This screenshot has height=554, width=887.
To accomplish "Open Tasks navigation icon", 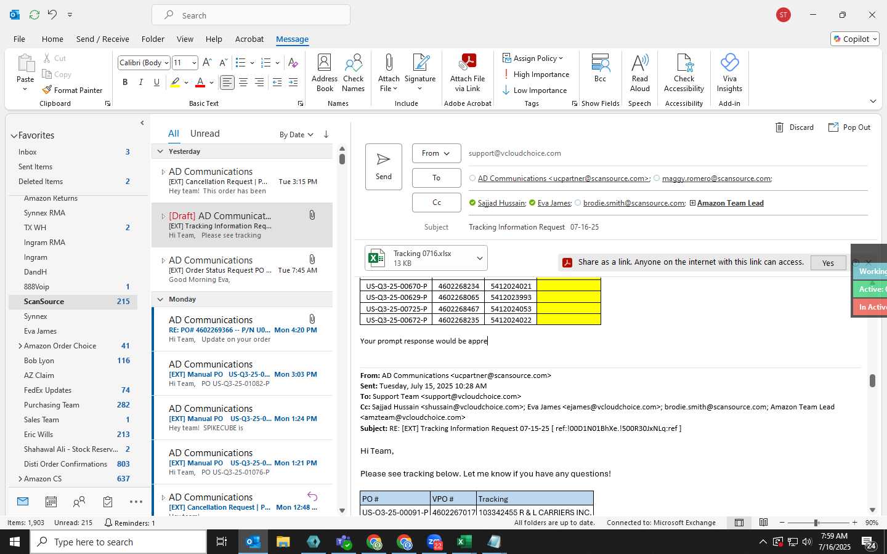I will pos(108,502).
